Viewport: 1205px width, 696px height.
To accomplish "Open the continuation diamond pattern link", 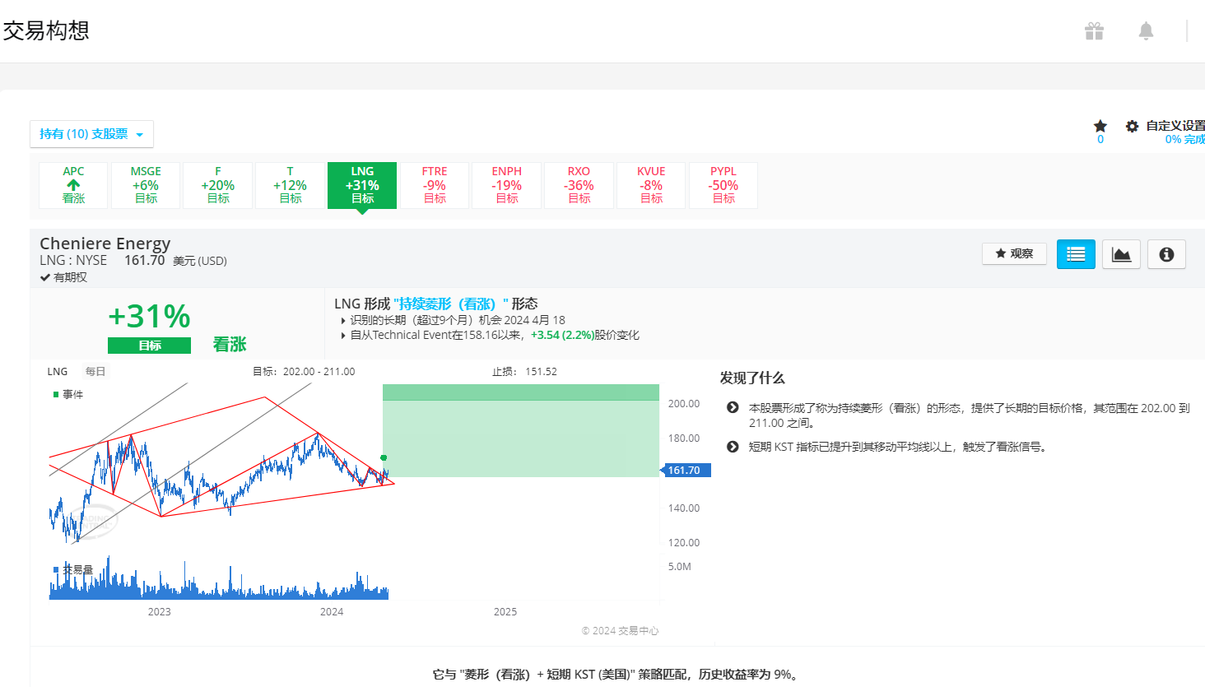I will (451, 304).
